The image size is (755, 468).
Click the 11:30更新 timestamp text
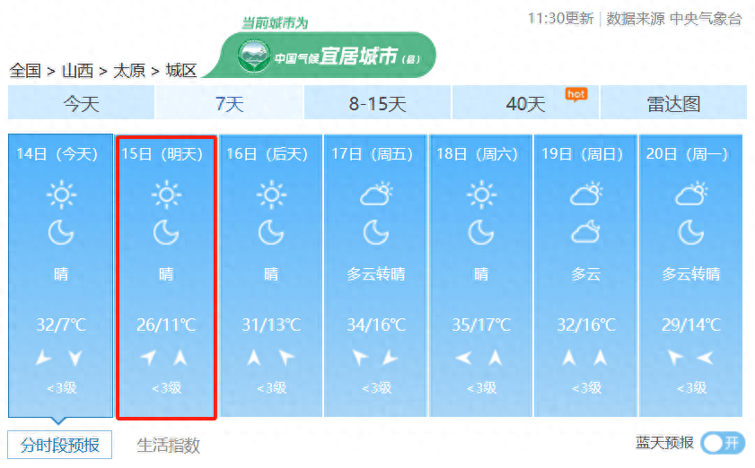click(561, 19)
